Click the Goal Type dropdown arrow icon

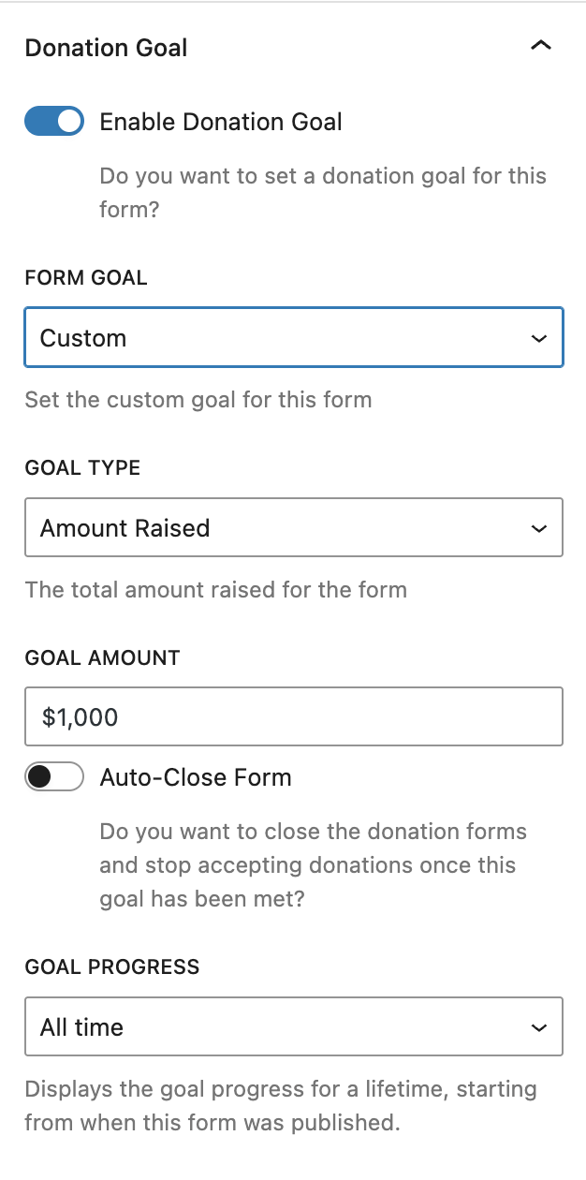539,528
